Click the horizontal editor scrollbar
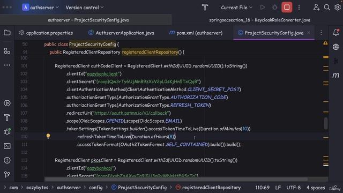This screenshot has width=343, height=193. [176, 179]
